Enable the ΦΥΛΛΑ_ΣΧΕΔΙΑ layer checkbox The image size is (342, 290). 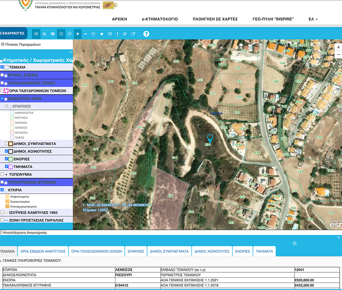tap(2, 75)
